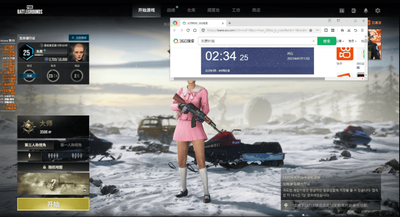Select 第一人称视角 perspective
The height and width of the screenshot is (217, 400).
71,145
